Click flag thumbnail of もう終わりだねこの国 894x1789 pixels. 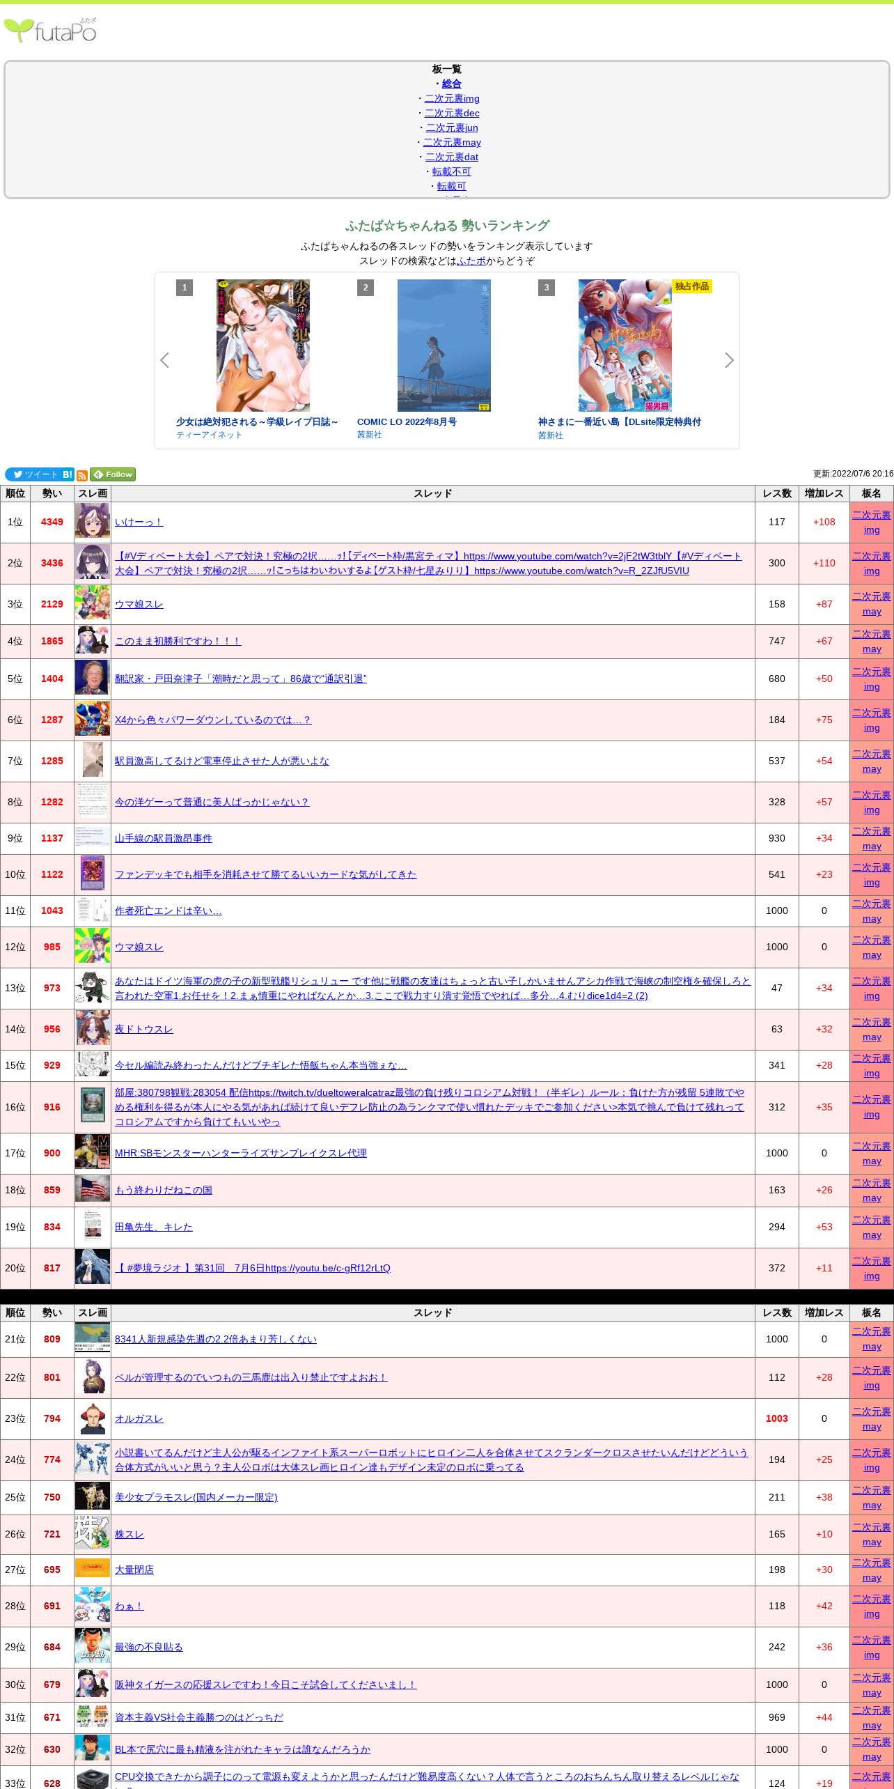click(x=93, y=1189)
